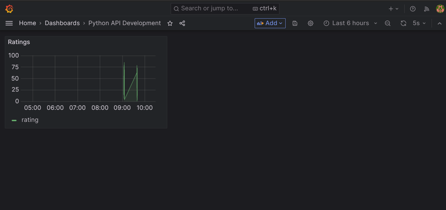Navigate to Dashboards breadcrumb
This screenshot has width=446, height=210.
[62, 23]
